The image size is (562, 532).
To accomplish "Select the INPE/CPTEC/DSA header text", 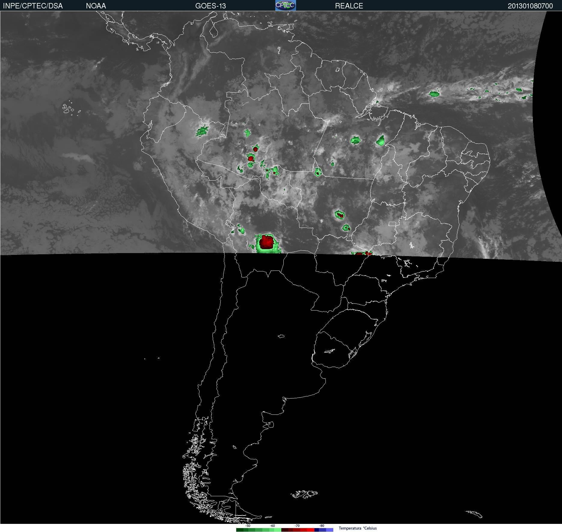I will [33, 6].
